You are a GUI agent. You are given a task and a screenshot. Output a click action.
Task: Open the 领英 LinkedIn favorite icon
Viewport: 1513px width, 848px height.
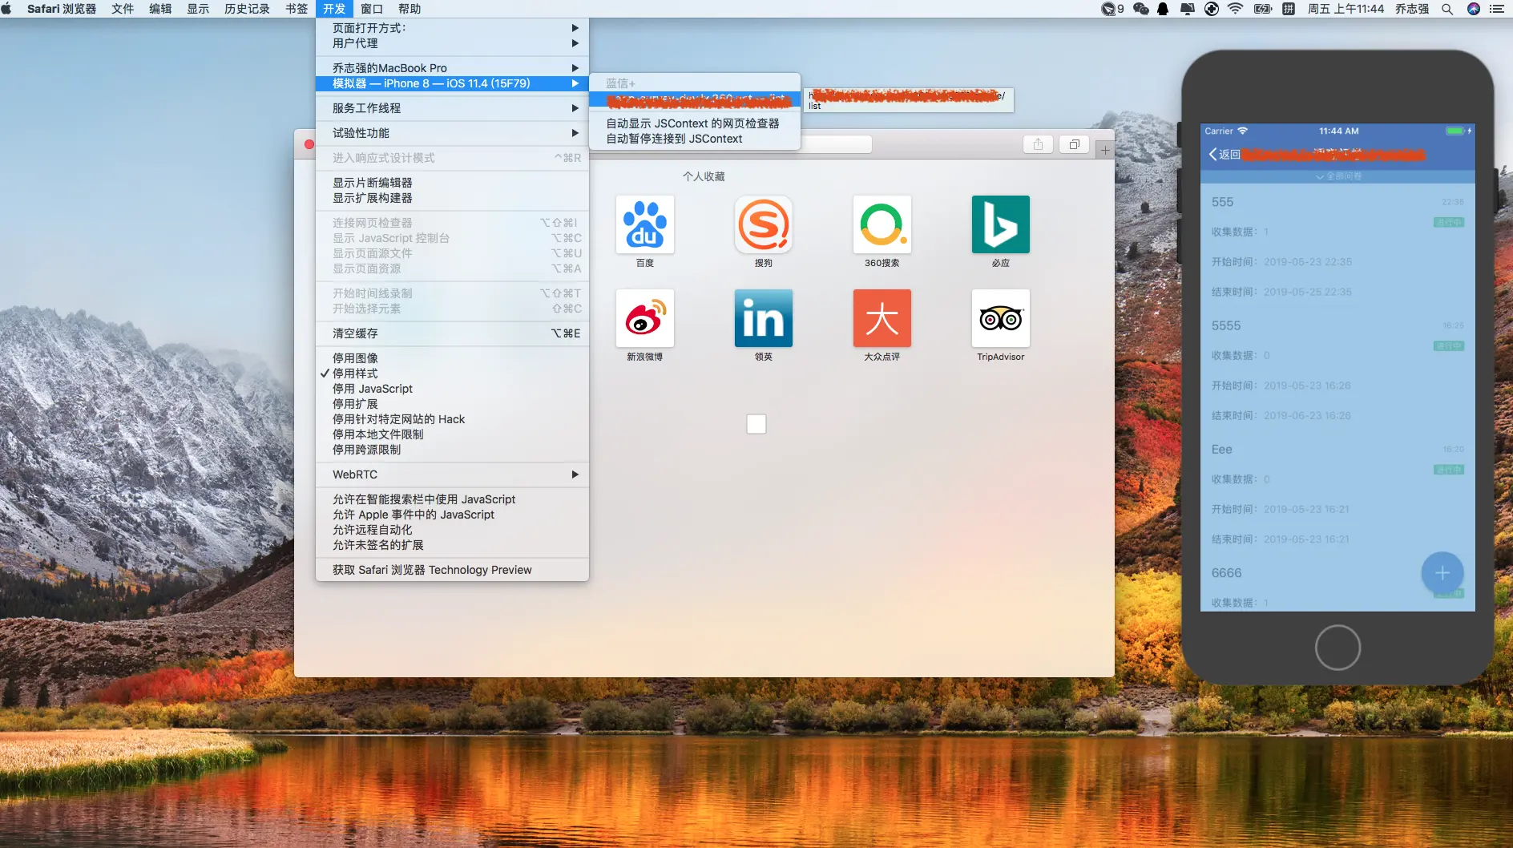tap(764, 318)
